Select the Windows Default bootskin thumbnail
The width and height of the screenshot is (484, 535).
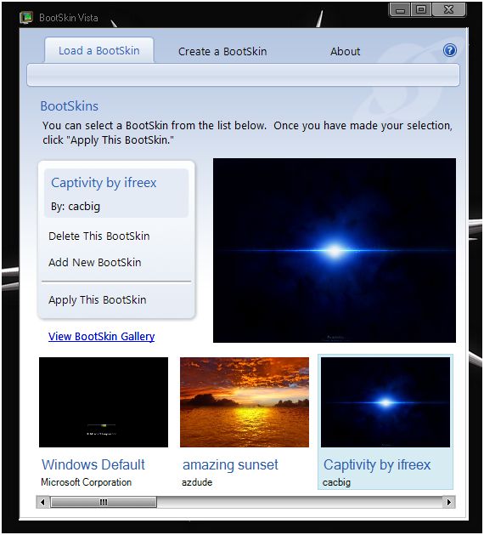coord(104,402)
